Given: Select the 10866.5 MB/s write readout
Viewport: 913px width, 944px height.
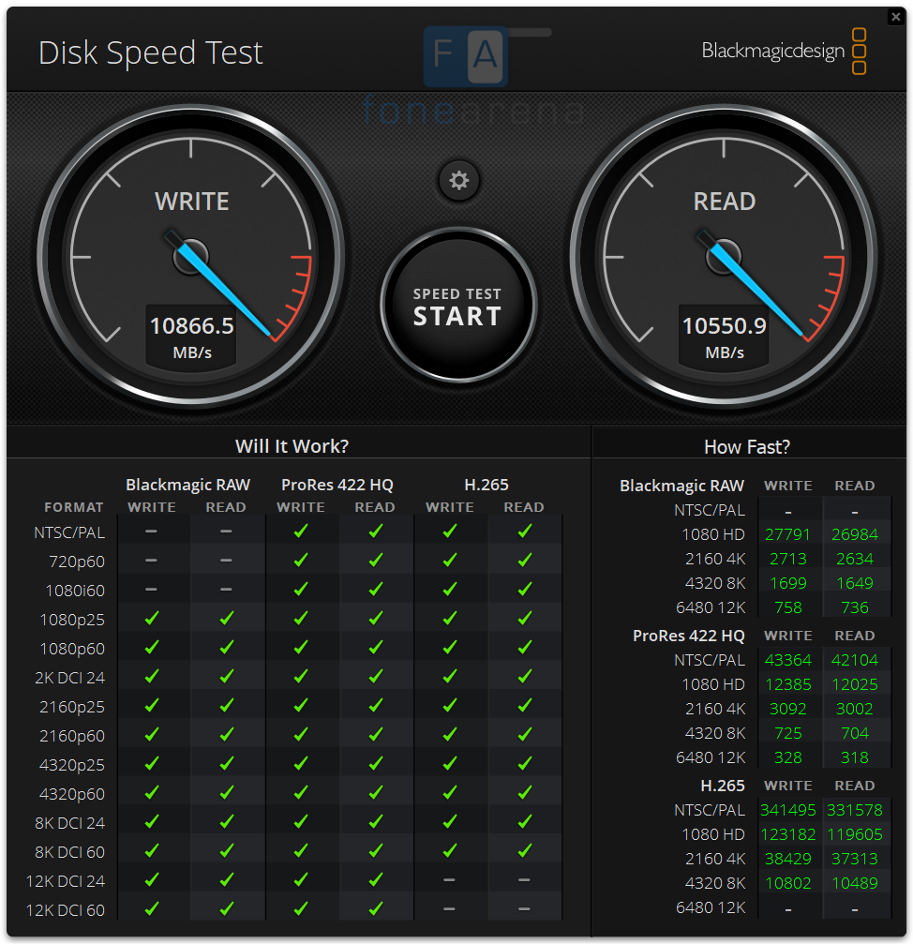Looking at the screenshot, I should tap(191, 337).
